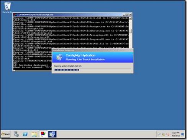
Task: Click the Start button on the taskbar
Action: coord(5,134)
